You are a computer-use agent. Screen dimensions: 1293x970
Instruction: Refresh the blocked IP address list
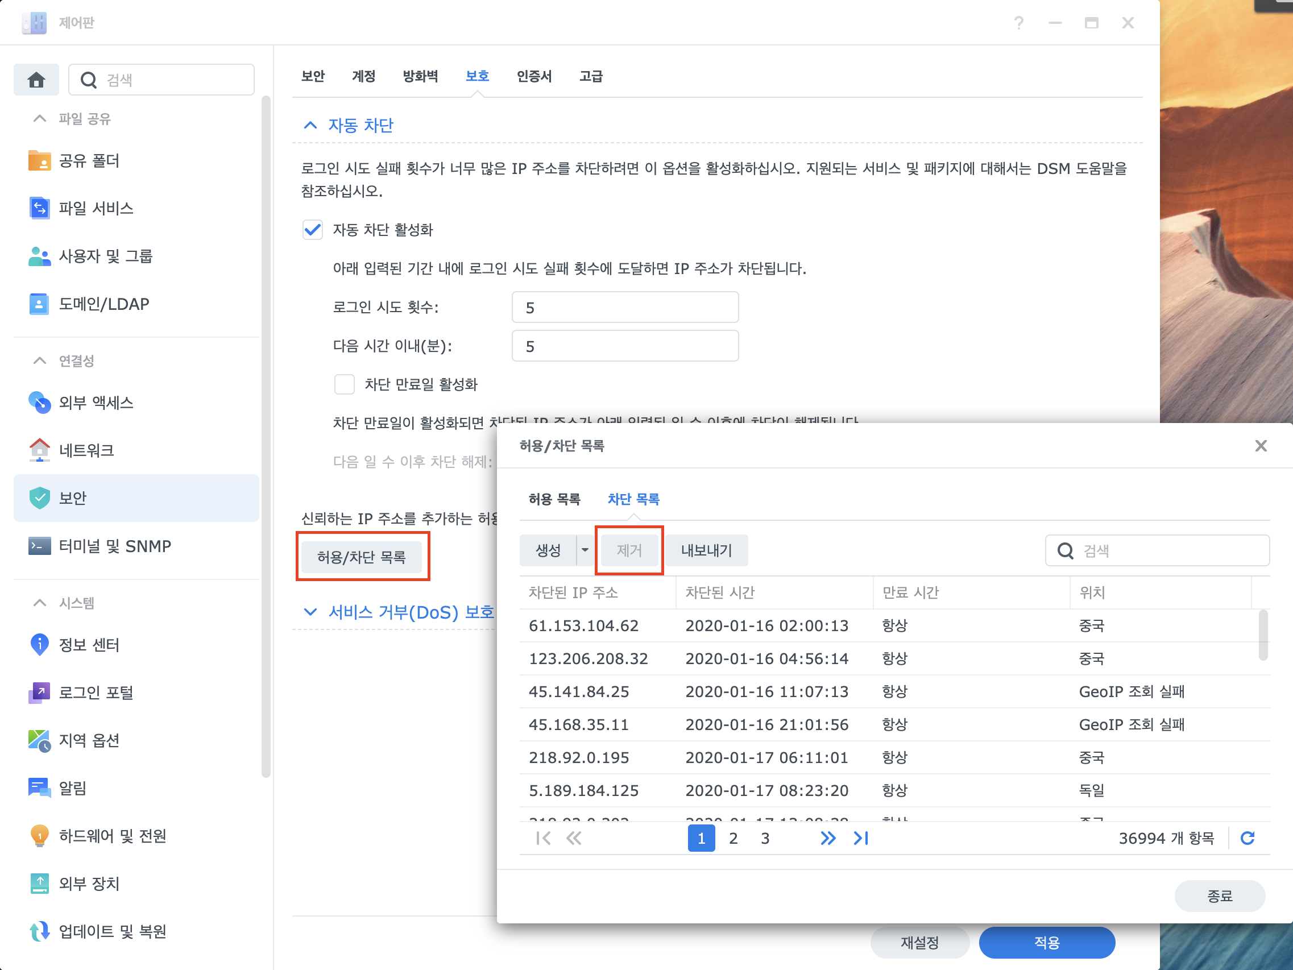point(1248,838)
